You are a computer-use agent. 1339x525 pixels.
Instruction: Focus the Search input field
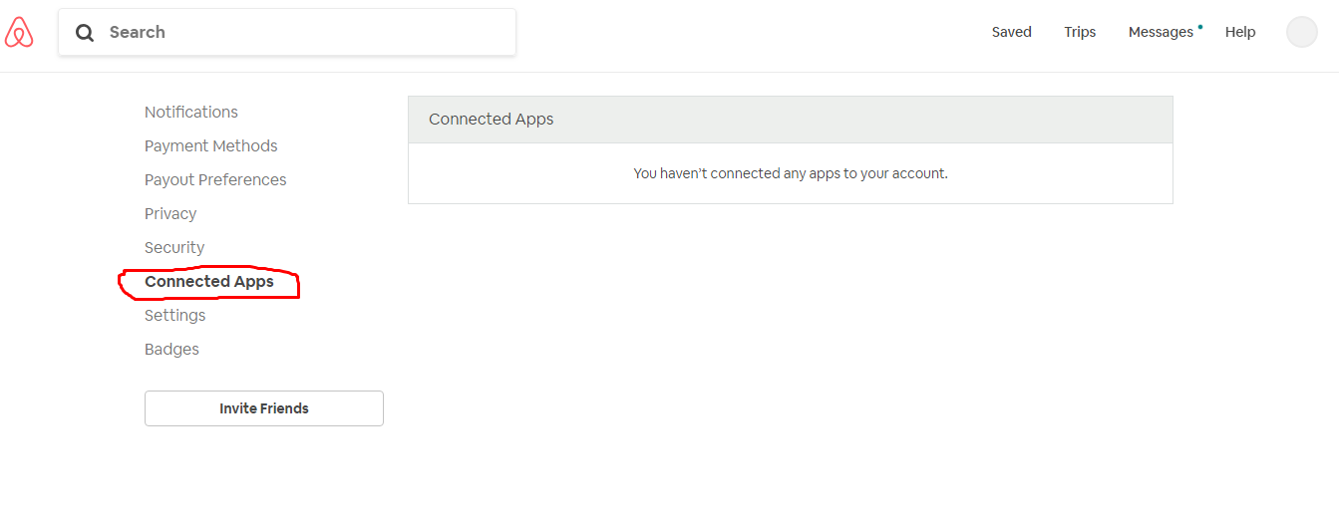[299, 32]
